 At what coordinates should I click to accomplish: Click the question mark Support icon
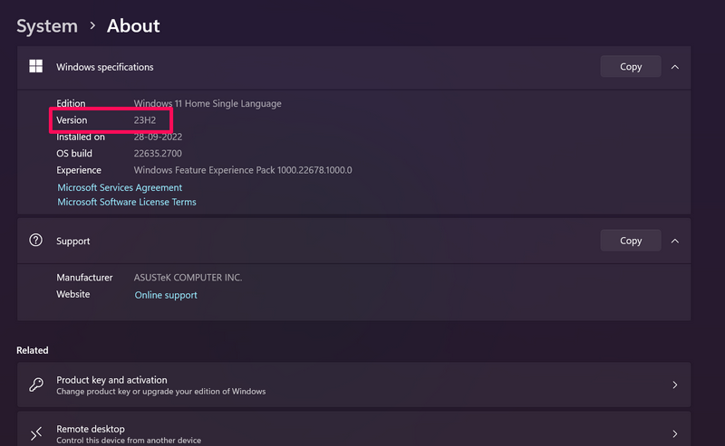coord(36,241)
